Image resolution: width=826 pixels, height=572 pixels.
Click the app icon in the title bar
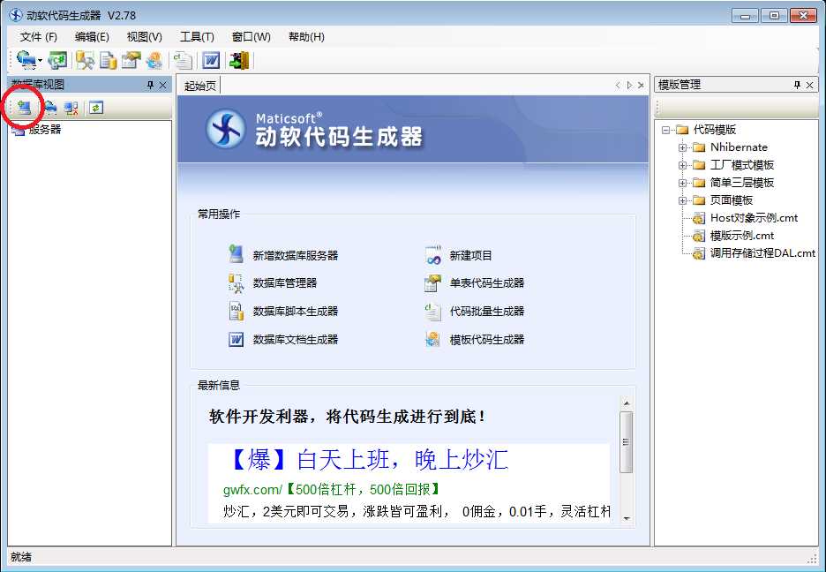[15, 15]
